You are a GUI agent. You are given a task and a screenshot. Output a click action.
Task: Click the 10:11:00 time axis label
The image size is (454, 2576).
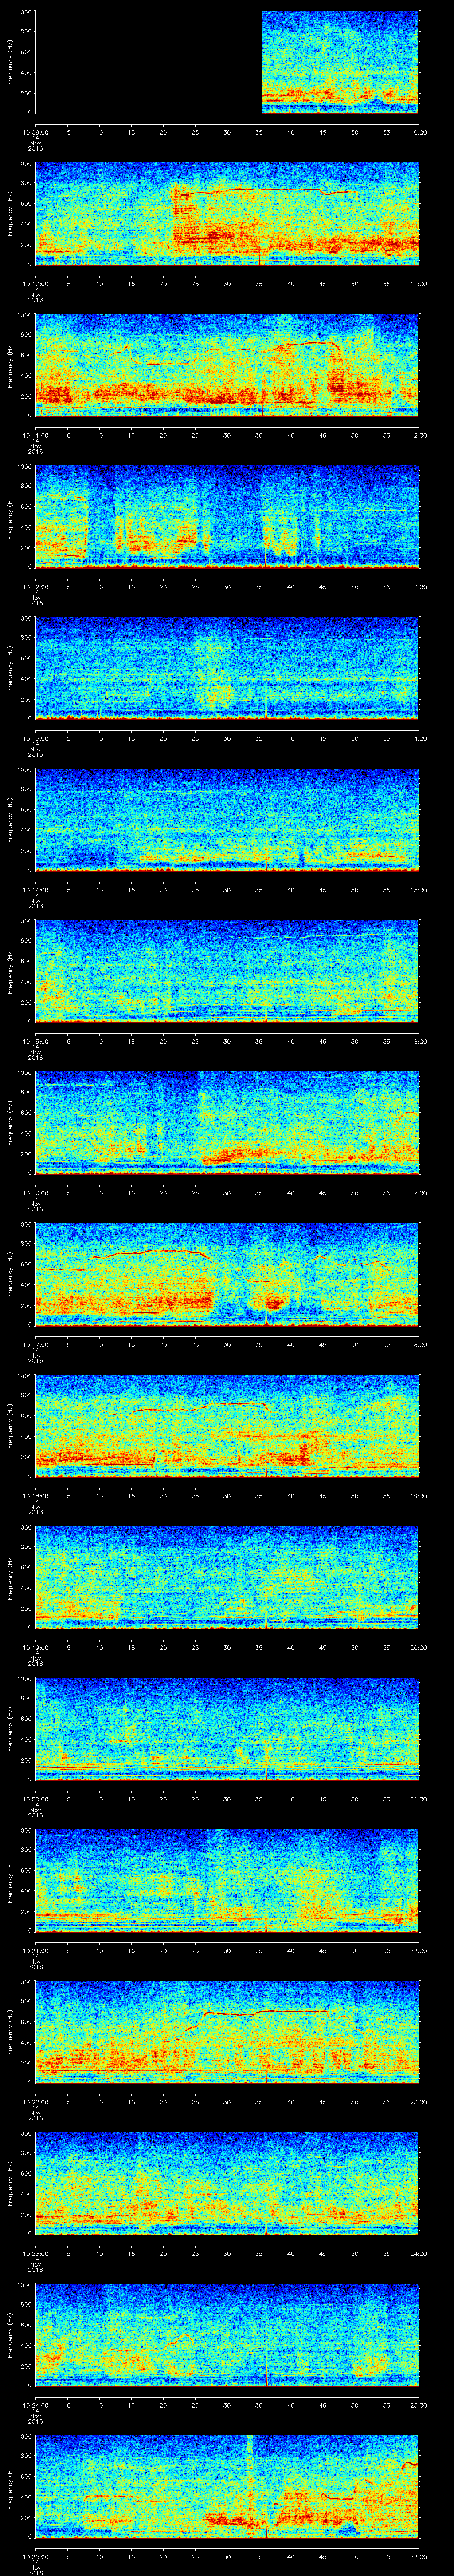pos(35,434)
